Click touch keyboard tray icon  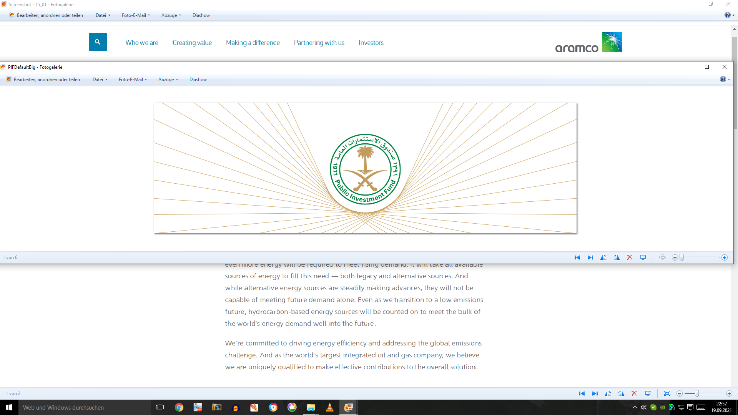click(701, 407)
